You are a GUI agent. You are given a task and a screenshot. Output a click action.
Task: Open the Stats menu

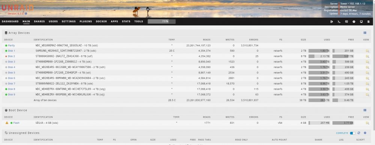click(x=126, y=21)
